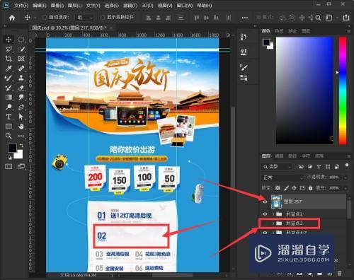Select the Hand tool
The height and width of the screenshot is (280, 354).
(x=21, y=127)
